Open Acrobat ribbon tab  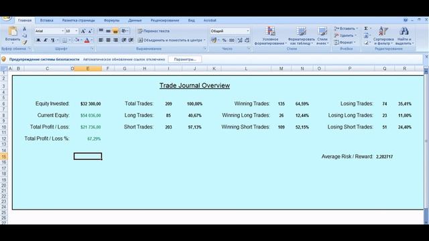tap(210, 20)
